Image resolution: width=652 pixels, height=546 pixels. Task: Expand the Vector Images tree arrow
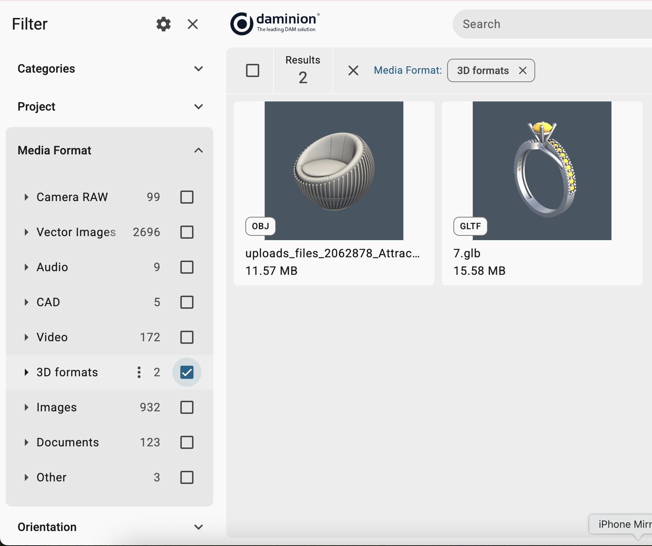(x=26, y=232)
